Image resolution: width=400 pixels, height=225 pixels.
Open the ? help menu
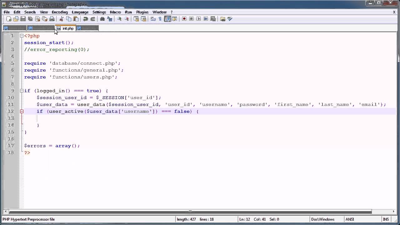point(172,12)
